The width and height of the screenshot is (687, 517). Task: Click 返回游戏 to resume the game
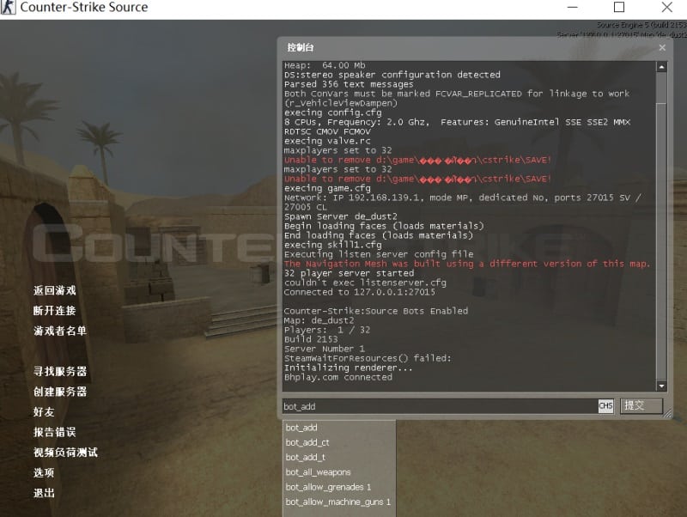click(55, 291)
